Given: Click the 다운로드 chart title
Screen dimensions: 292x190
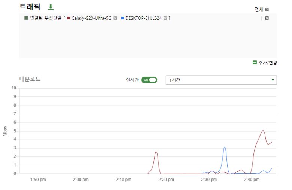Looking at the screenshot, I should point(30,79).
